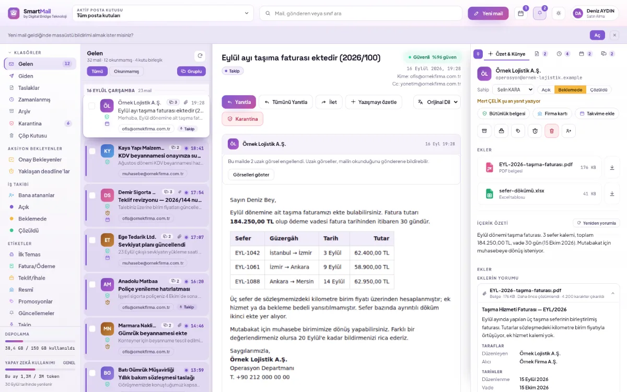The width and height of the screenshot is (627, 392).
Task: Click the Depolama usage bar
Action: click(x=40, y=341)
